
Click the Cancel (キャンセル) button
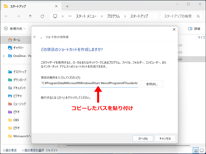165,138
